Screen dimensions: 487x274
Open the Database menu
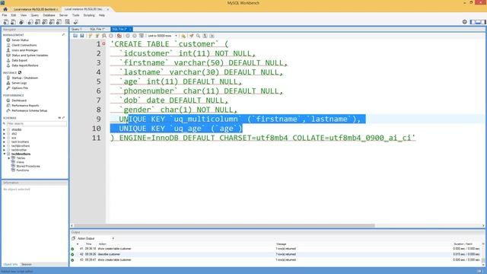pos(49,15)
